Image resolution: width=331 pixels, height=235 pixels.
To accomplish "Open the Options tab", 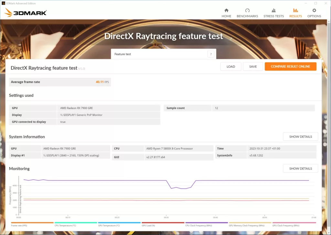I will (314, 13).
